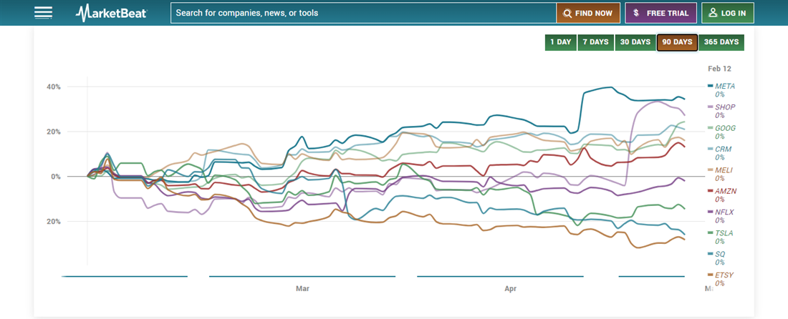Image resolution: width=788 pixels, height=319 pixels.
Task: Hide the NFLX line via legend
Action: [x=725, y=212]
